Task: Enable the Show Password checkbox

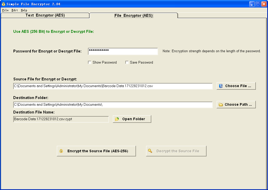Action: coord(90,63)
